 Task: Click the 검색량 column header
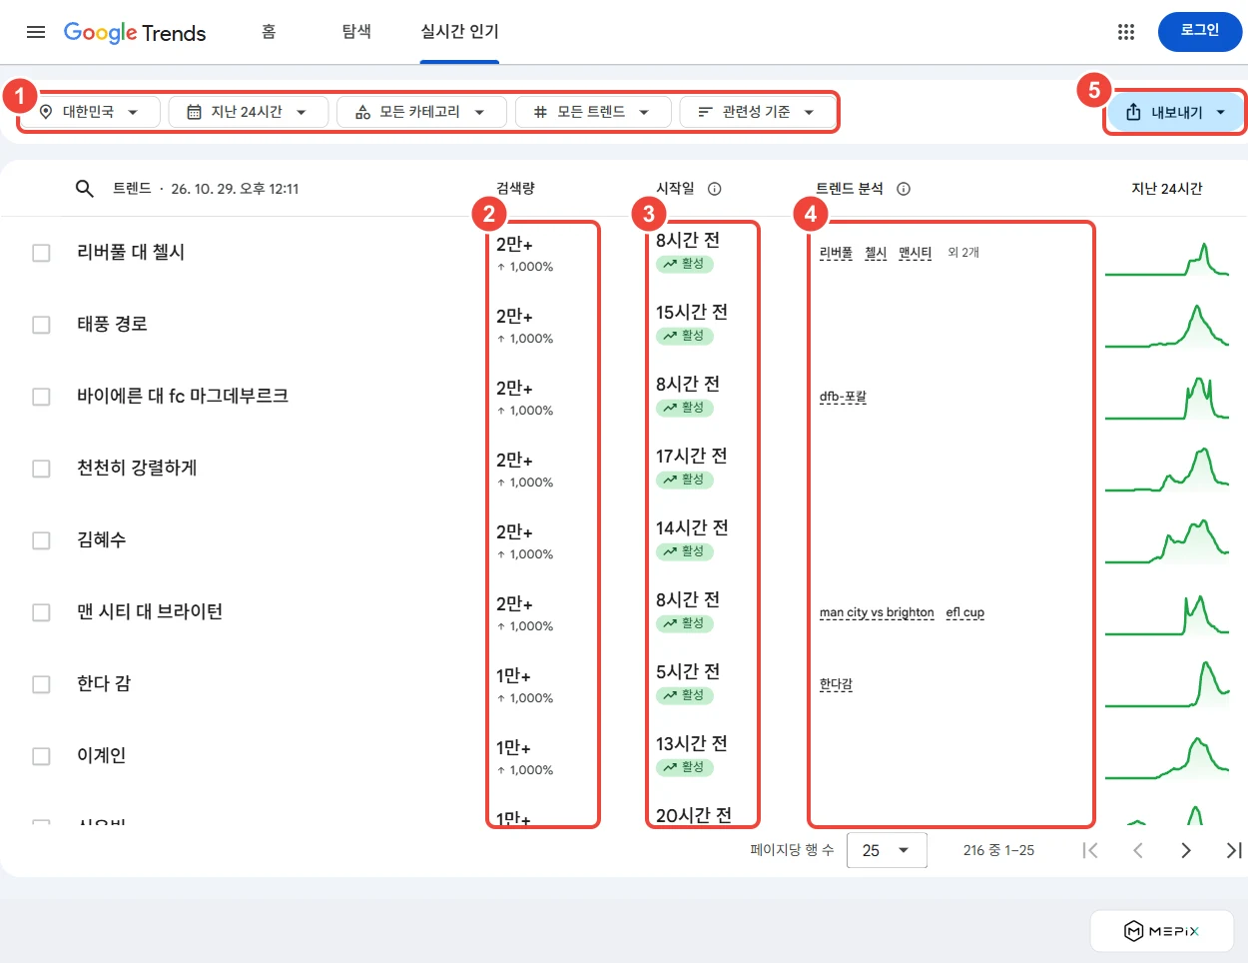tap(515, 188)
